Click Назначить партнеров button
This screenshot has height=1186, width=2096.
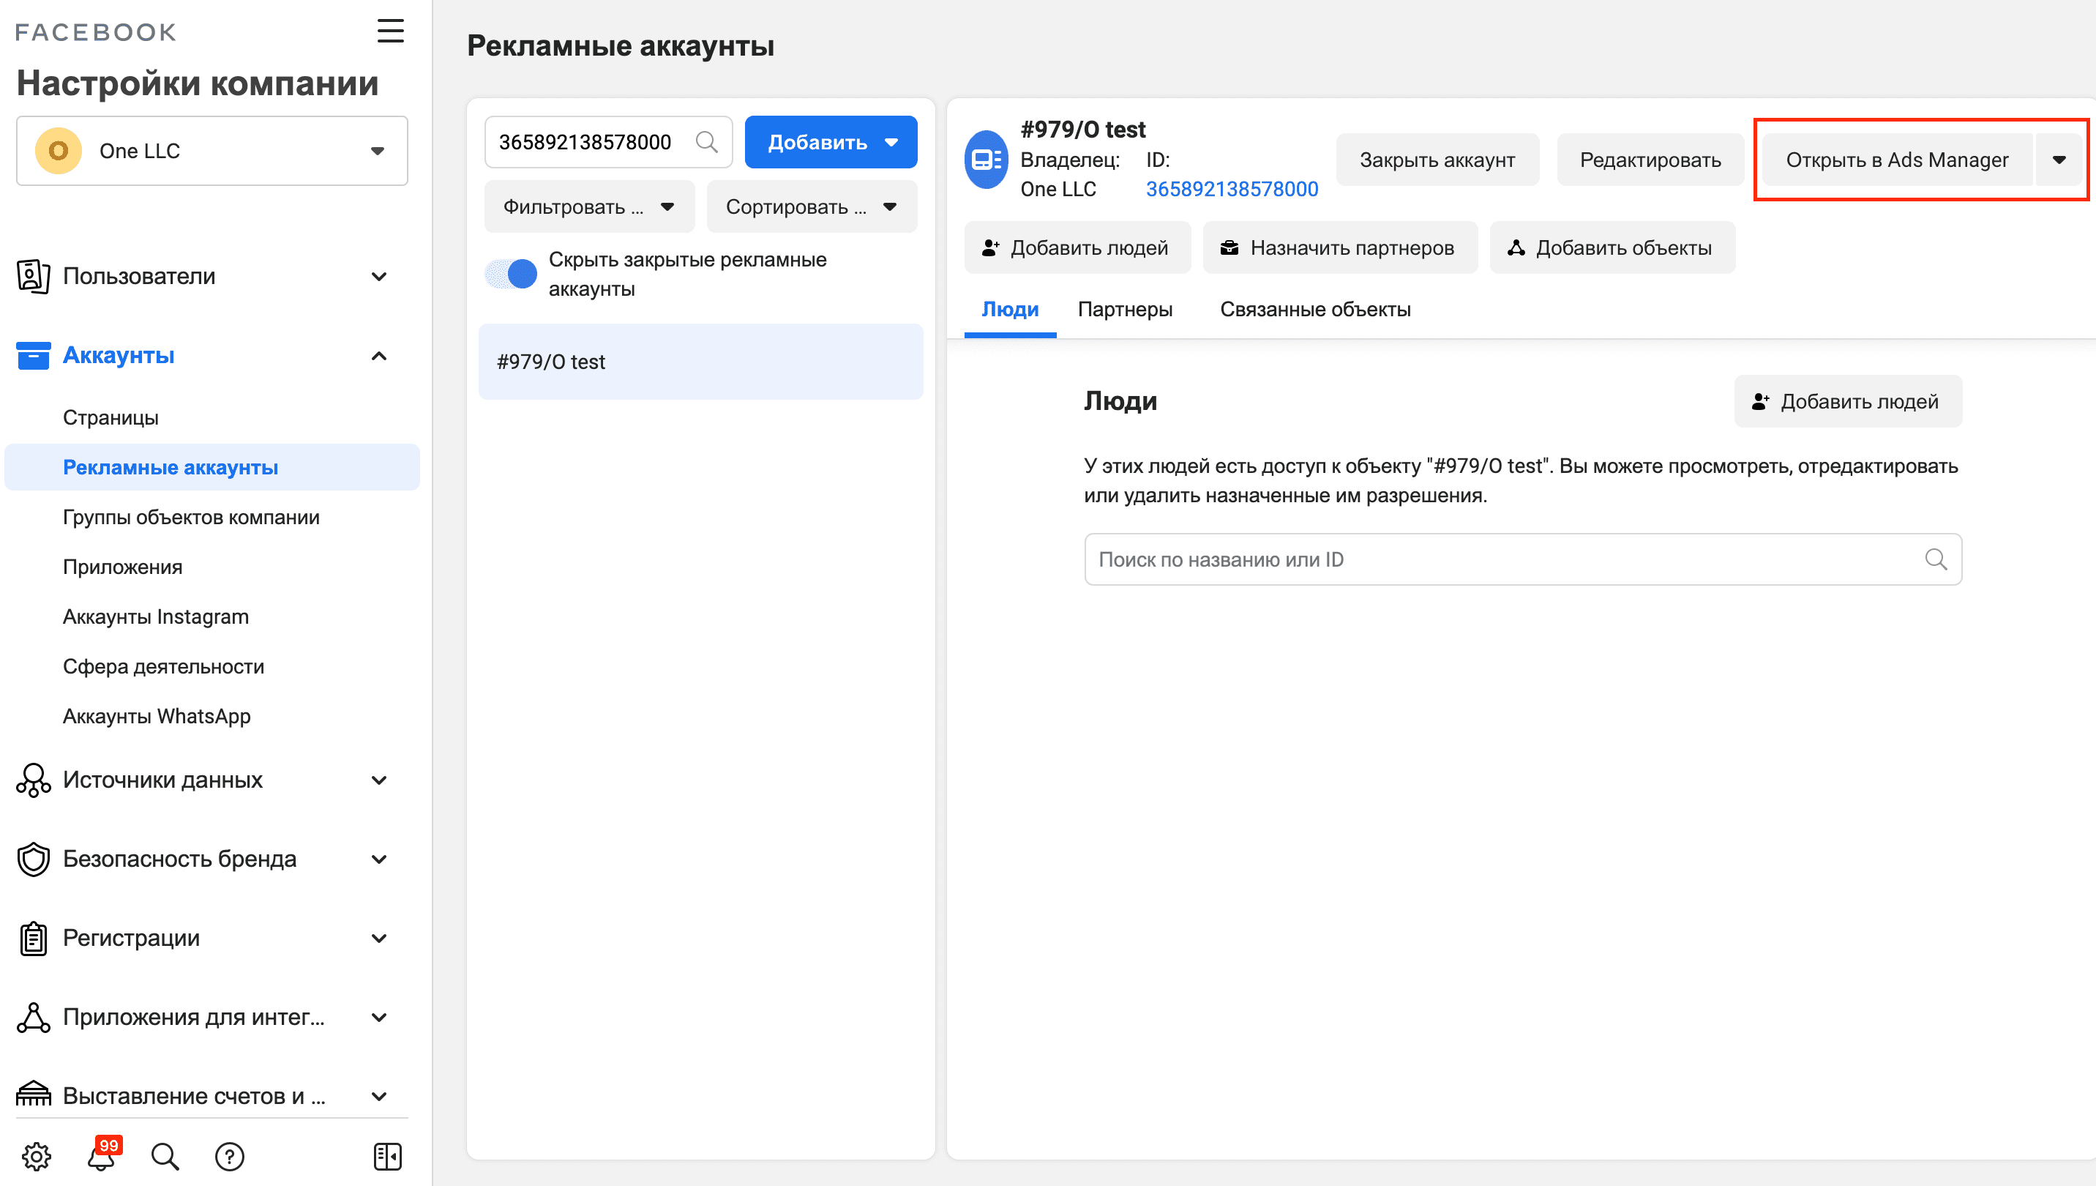click(1339, 247)
